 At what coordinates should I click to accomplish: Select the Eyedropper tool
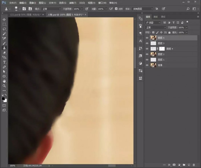pos(4,38)
